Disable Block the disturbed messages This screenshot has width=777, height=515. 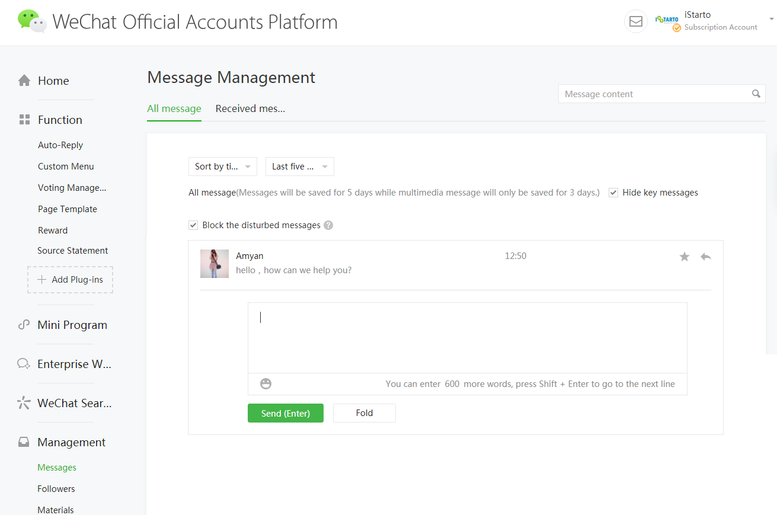point(193,225)
